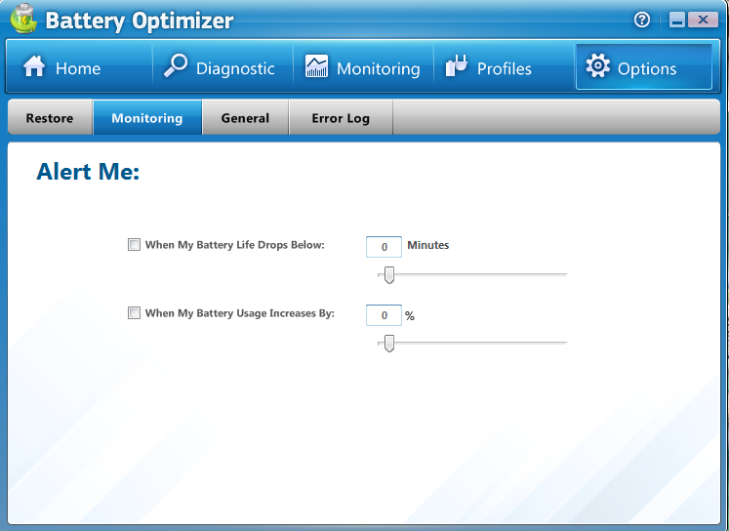Click the Home house icon
729x531 pixels.
[x=34, y=66]
